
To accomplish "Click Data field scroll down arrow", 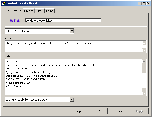I will pyautogui.click(x=144, y=93).
